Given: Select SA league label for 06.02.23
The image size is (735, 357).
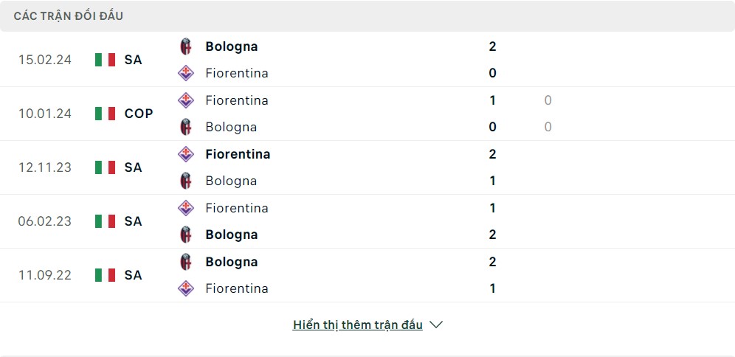Looking at the screenshot, I should (133, 221).
